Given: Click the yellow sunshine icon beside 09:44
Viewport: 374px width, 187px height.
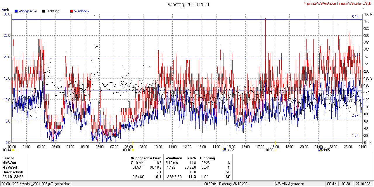Looking at the screenshot, I should click(x=13, y=150).
